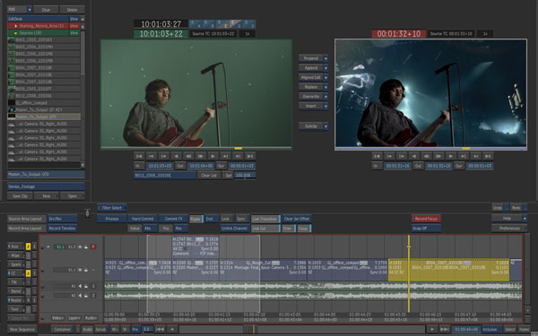Apply the Spark effect button
The image size is (538, 336).
16,264
